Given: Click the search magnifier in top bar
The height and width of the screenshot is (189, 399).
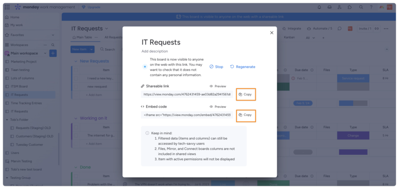Looking at the screenshot, I should click(x=361, y=7).
